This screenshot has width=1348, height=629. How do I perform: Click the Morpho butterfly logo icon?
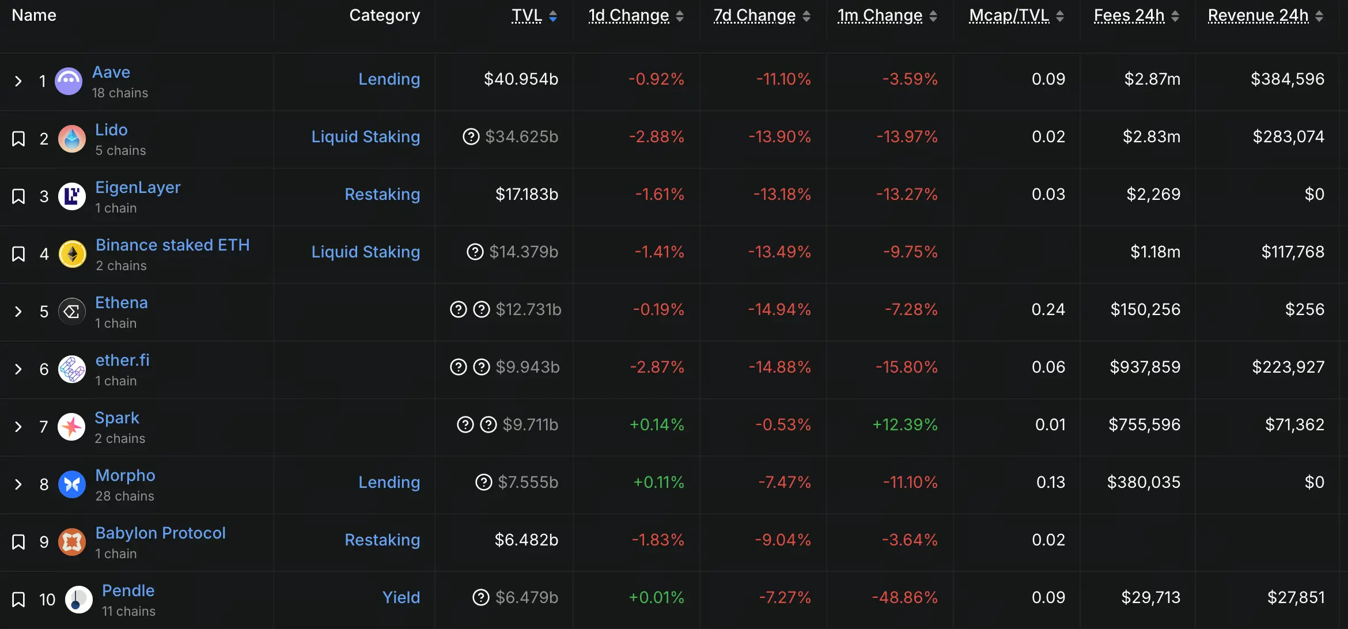[x=72, y=484]
